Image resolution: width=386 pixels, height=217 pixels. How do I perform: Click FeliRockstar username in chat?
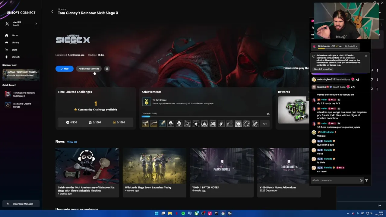[x=327, y=132]
